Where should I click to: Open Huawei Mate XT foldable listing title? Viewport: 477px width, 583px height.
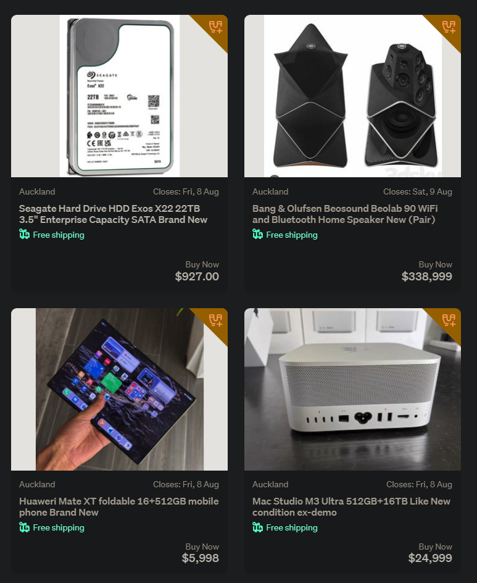point(119,507)
